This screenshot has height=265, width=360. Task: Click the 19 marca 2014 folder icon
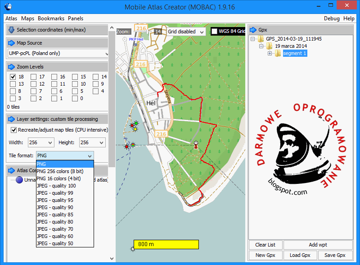point(269,46)
